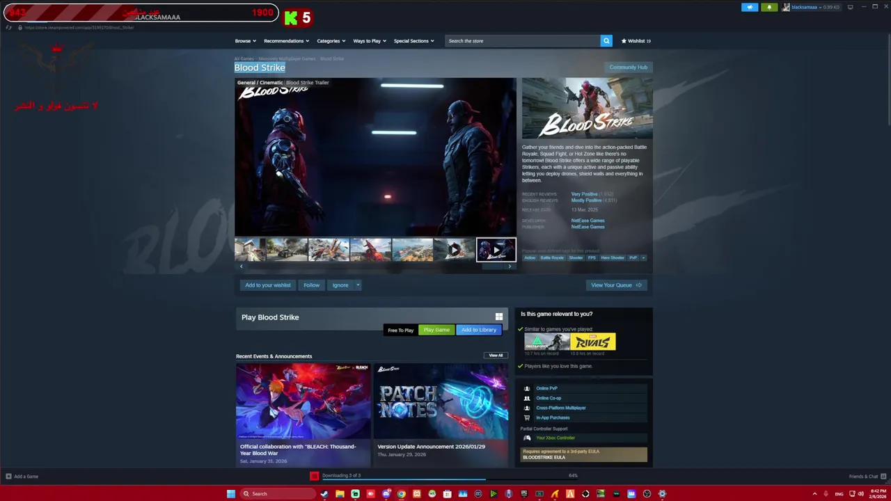Expand the Recommendations menu
Viewport: 891px width, 501px height.
[x=286, y=41]
